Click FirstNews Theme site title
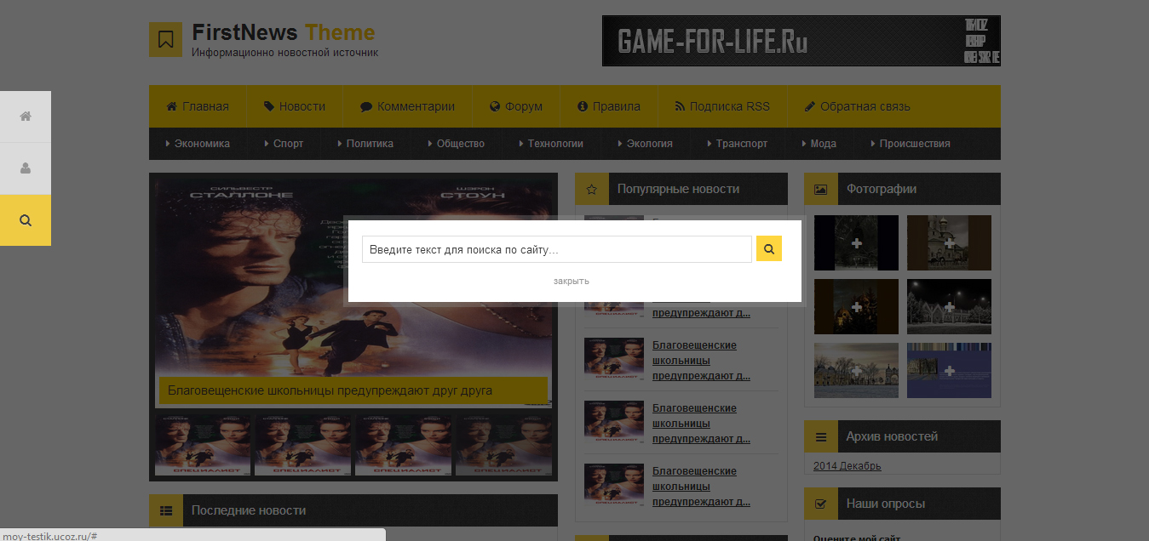 click(284, 32)
